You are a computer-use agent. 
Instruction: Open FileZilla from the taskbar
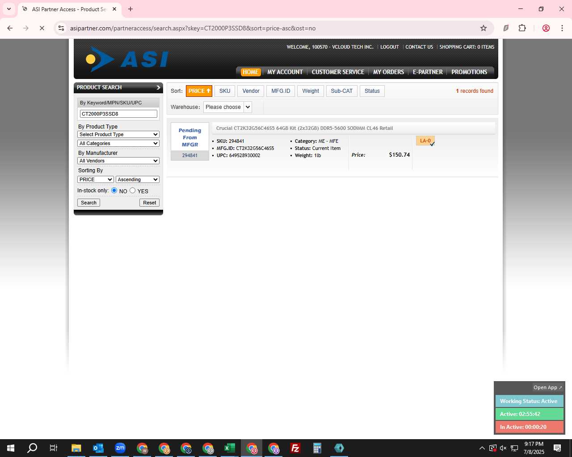[295, 448]
